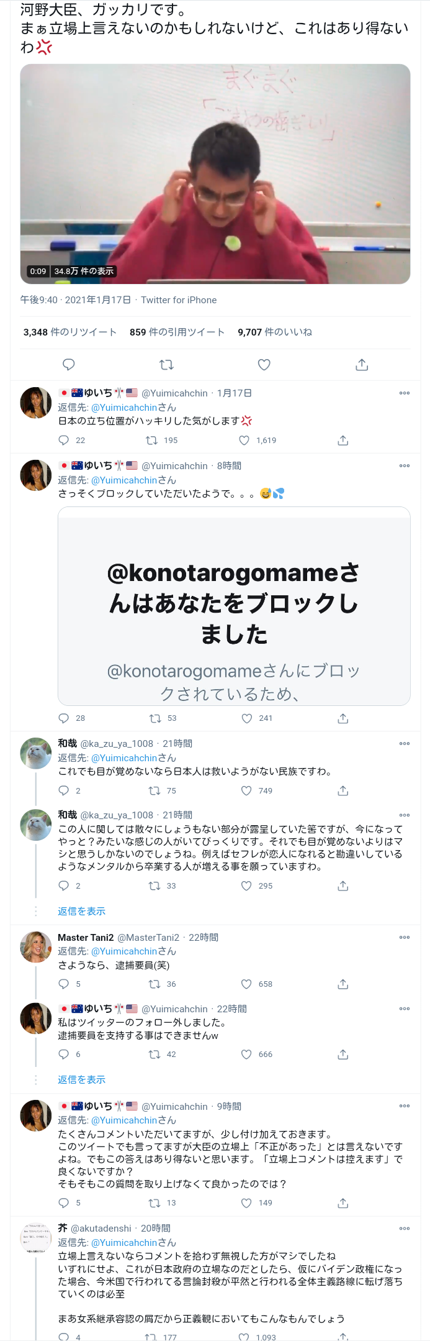This screenshot has width=430, height=1341.
Task: View 9,707 件のいいね list
Action: pos(275,332)
